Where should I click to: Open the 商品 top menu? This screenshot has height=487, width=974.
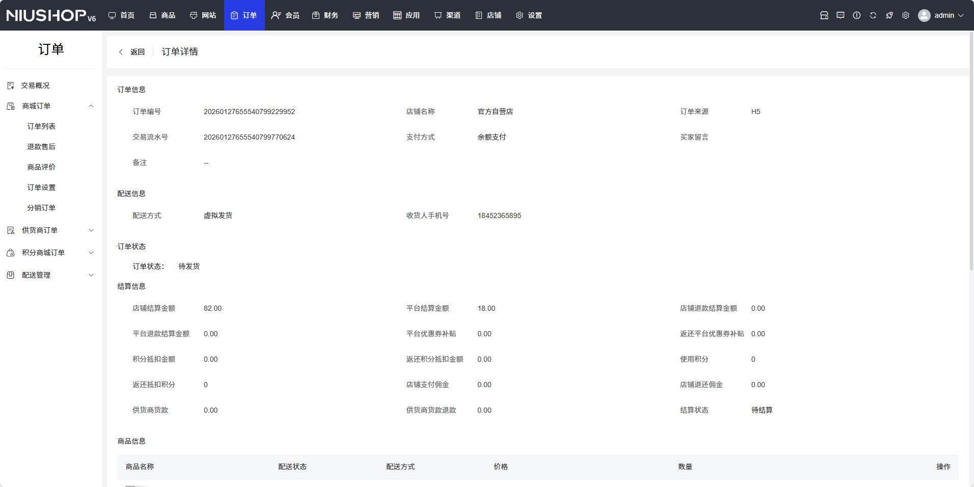pos(163,15)
